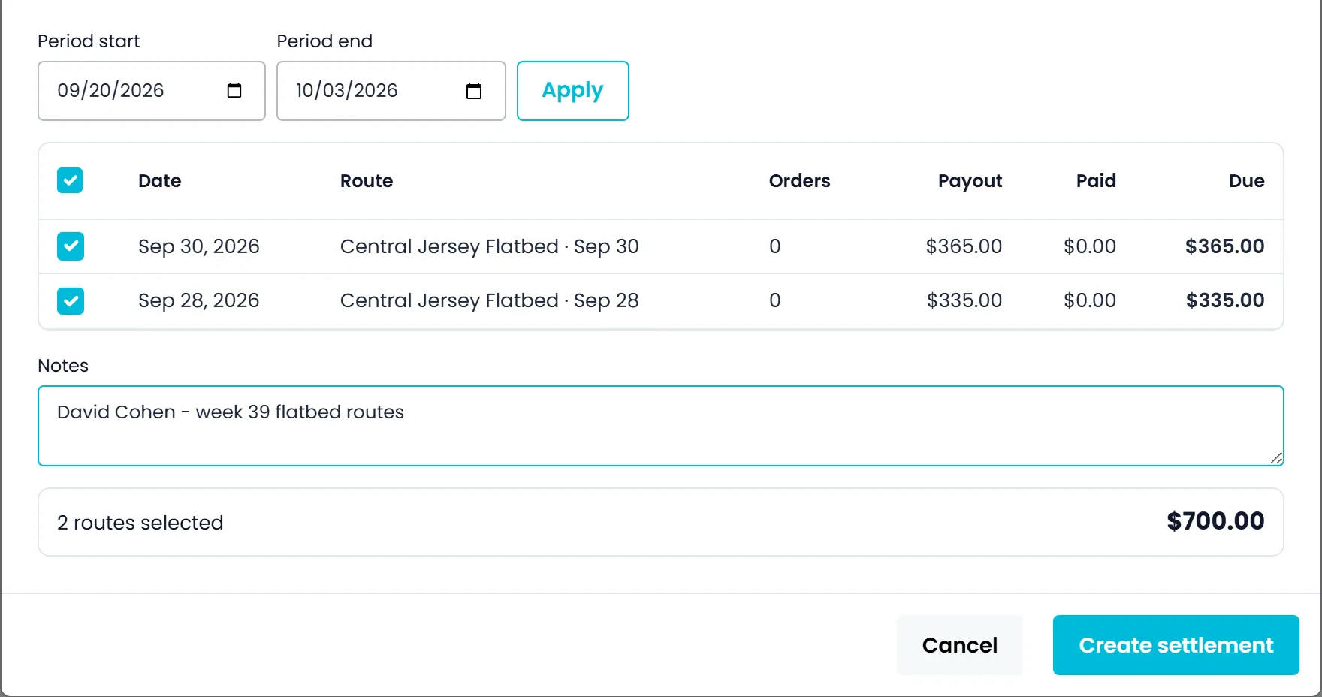This screenshot has width=1322, height=697.
Task: Click the 'Period end' label
Action: tap(324, 41)
